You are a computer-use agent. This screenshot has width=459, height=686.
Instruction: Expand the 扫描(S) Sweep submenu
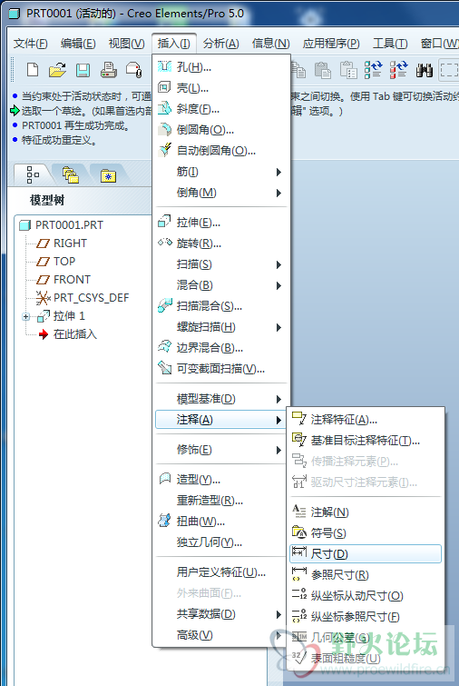[221, 264]
